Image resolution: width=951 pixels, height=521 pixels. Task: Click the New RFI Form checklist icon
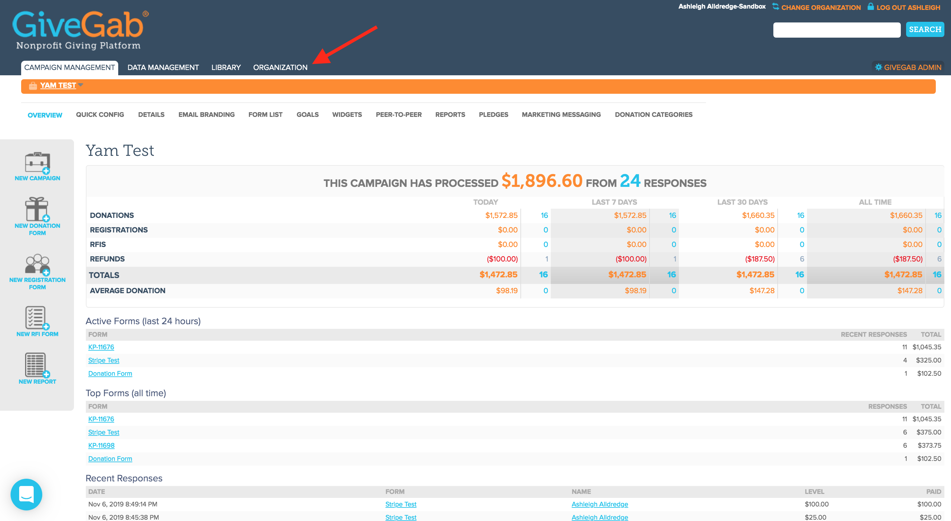point(37,318)
